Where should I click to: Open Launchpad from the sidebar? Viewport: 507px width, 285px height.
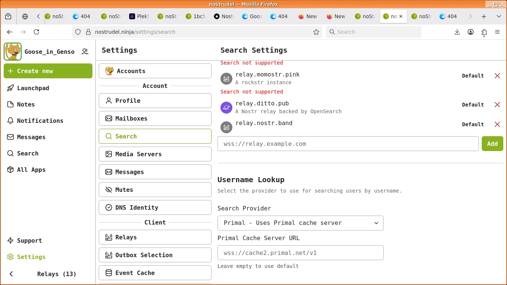48,88
